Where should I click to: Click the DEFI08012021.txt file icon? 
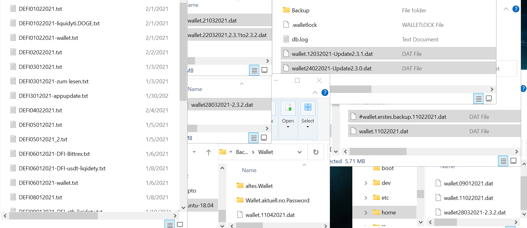point(13,197)
